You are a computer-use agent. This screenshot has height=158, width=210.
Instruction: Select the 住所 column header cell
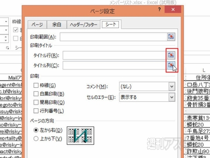tap(198, 78)
